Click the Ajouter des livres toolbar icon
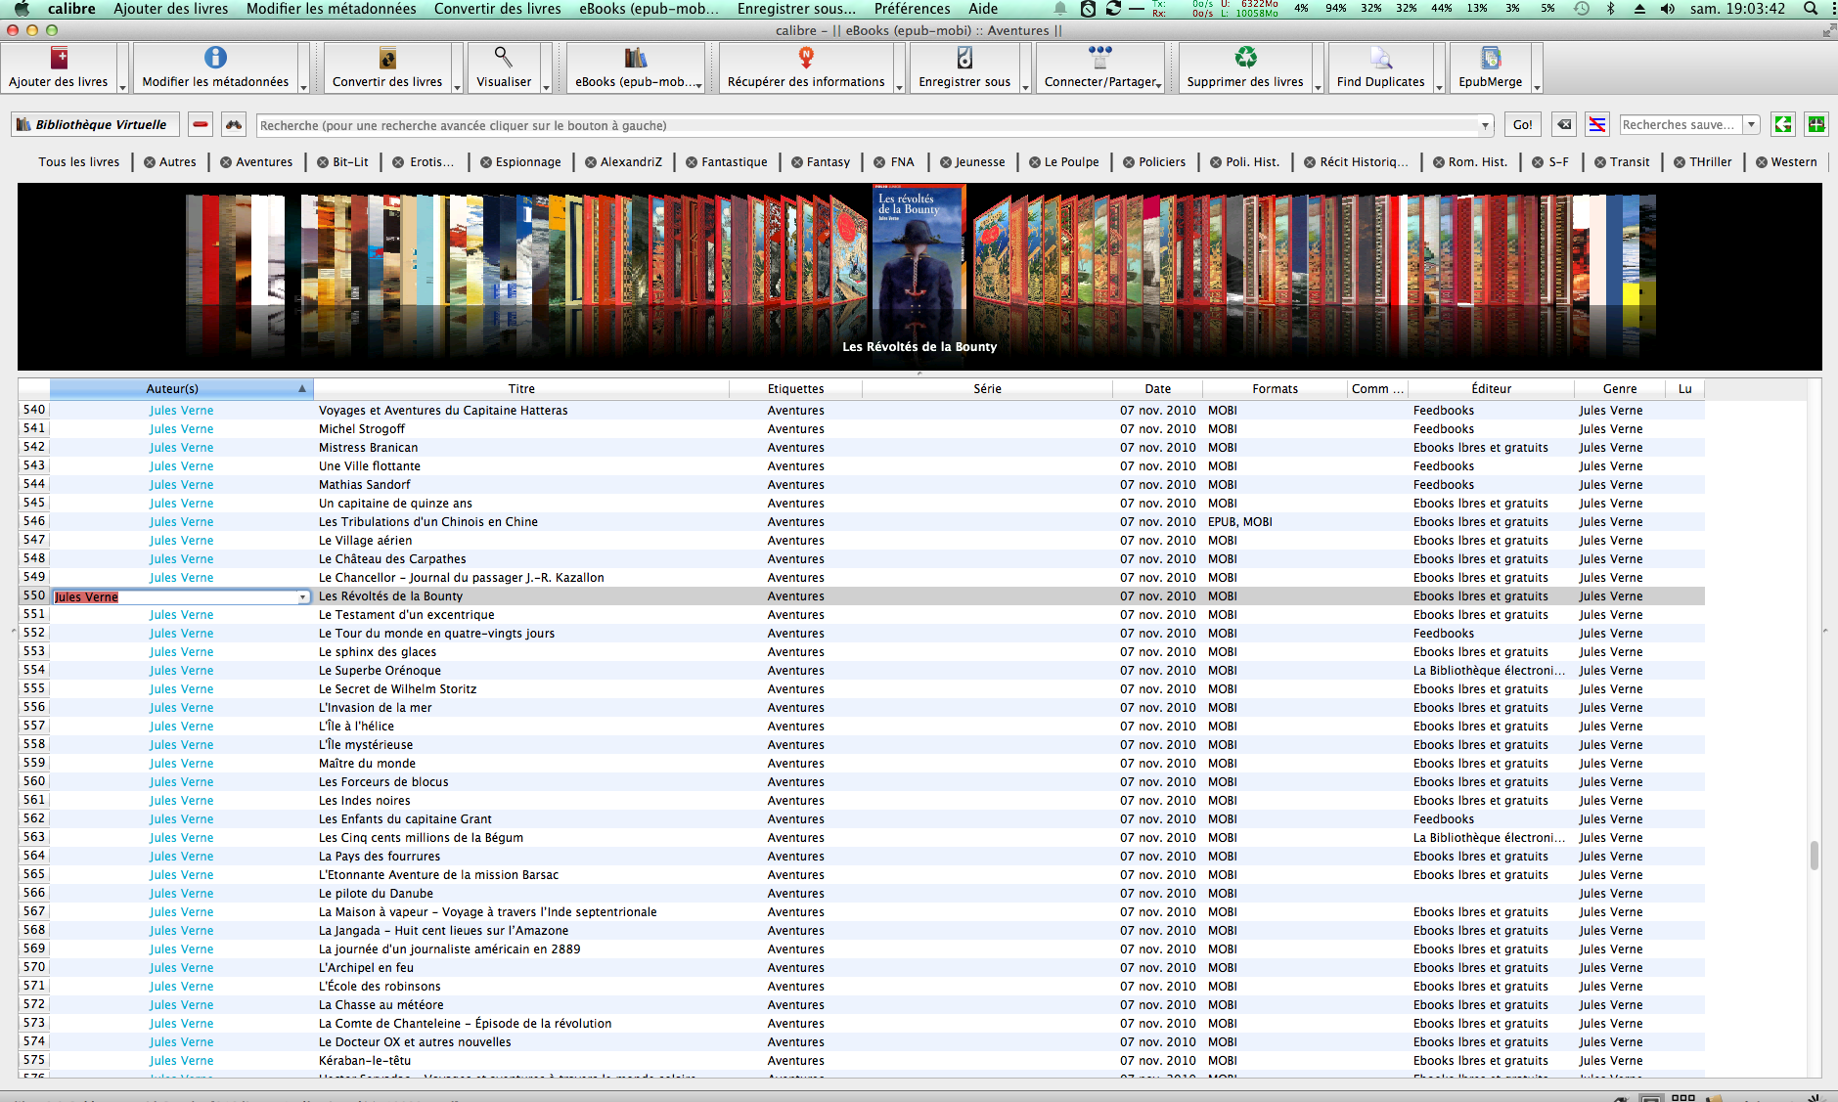Image resolution: width=1838 pixels, height=1102 pixels. (59, 59)
